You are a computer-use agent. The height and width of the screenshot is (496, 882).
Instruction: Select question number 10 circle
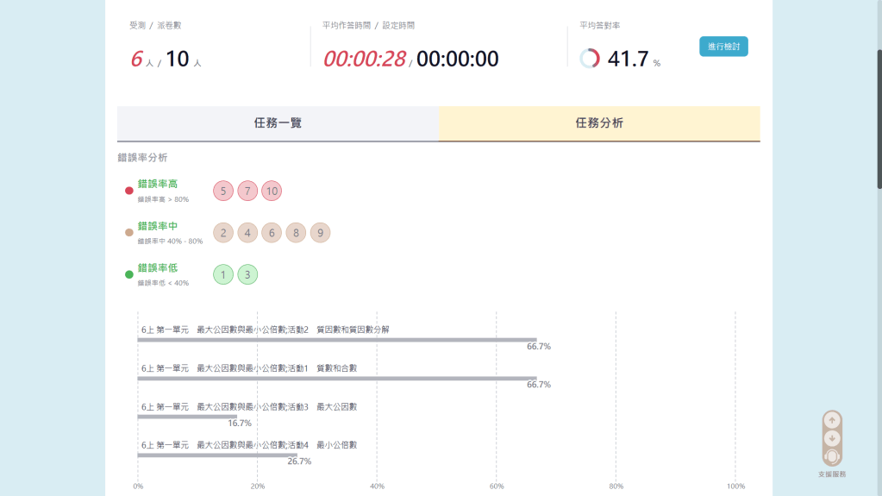click(x=272, y=191)
